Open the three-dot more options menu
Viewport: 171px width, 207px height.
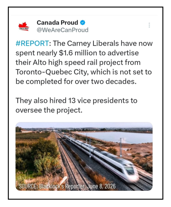[149, 25]
